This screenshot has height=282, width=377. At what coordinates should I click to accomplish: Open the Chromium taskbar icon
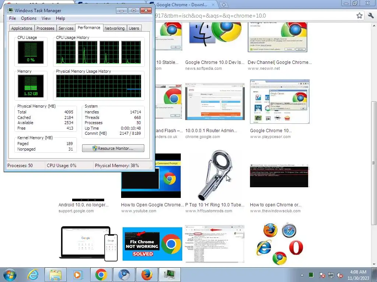click(x=124, y=275)
